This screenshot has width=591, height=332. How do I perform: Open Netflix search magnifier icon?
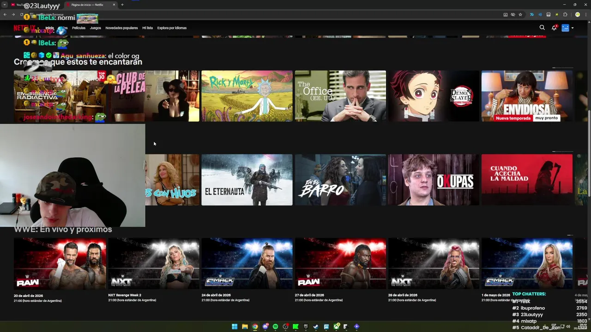point(542,28)
